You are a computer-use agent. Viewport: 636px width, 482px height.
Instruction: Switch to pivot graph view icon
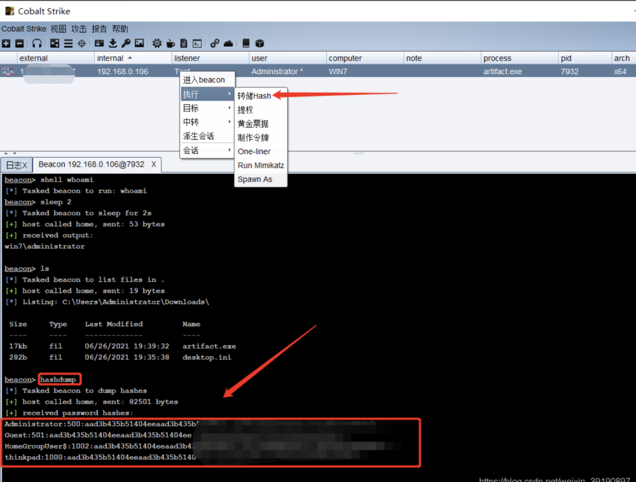(55, 44)
